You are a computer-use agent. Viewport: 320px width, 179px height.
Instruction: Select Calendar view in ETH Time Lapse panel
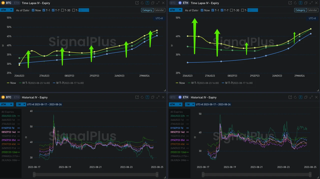[x=312, y=10]
